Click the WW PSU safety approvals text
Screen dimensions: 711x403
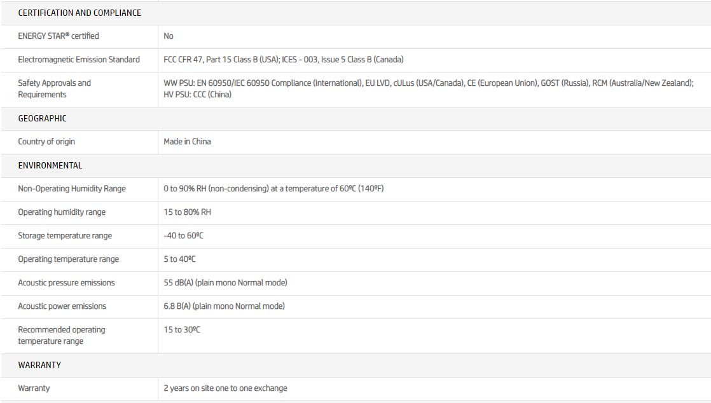click(428, 83)
